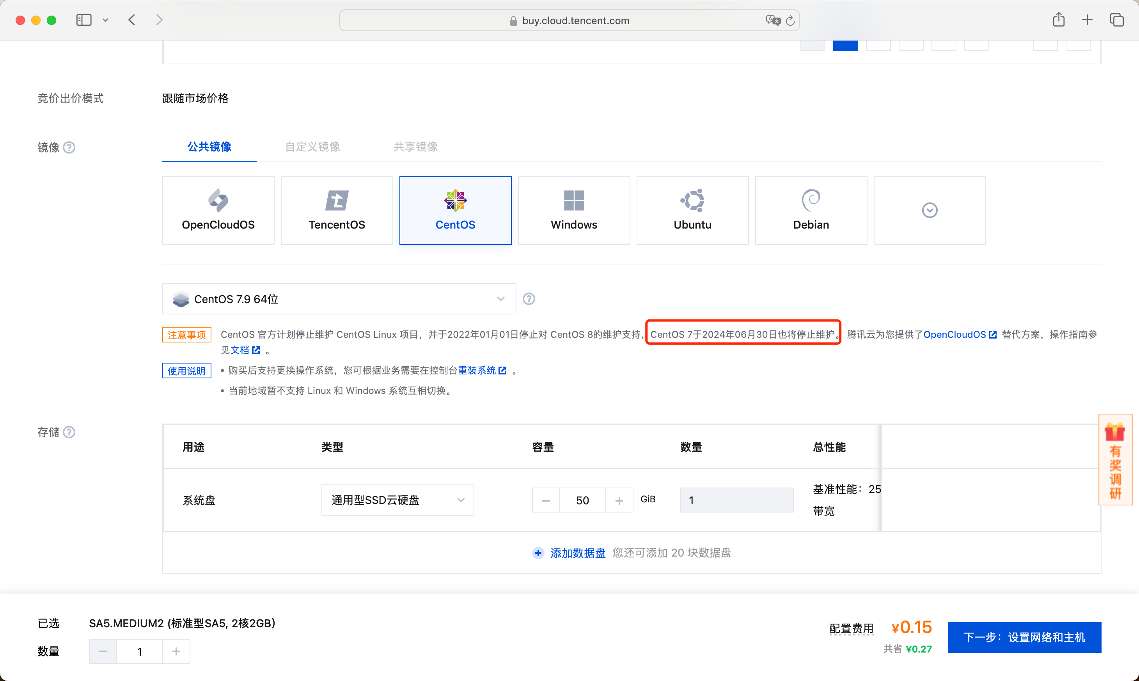Image resolution: width=1139 pixels, height=681 pixels.
Task: Switch to the 共享镜像 tab
Action: (x=416, y=147)
